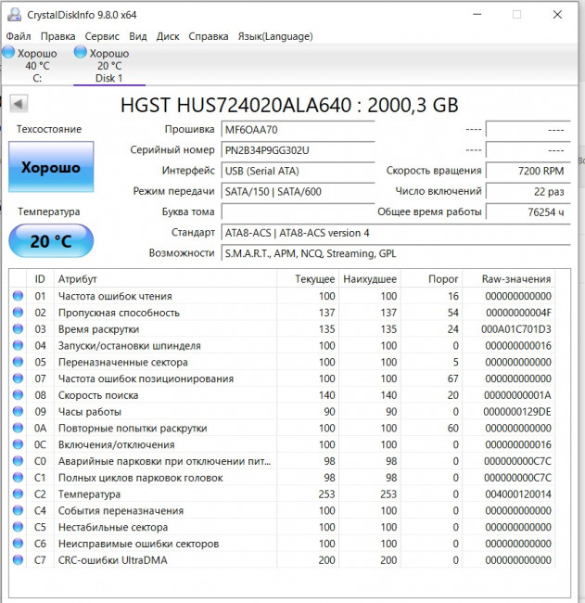585x603 pixels.
Task: Click raw value 000A01C701D3
Action: click(516, 329)
